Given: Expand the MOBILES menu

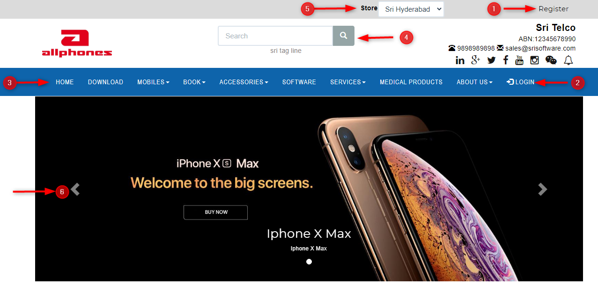Looking at the screenshot, I should coord(153,82).
